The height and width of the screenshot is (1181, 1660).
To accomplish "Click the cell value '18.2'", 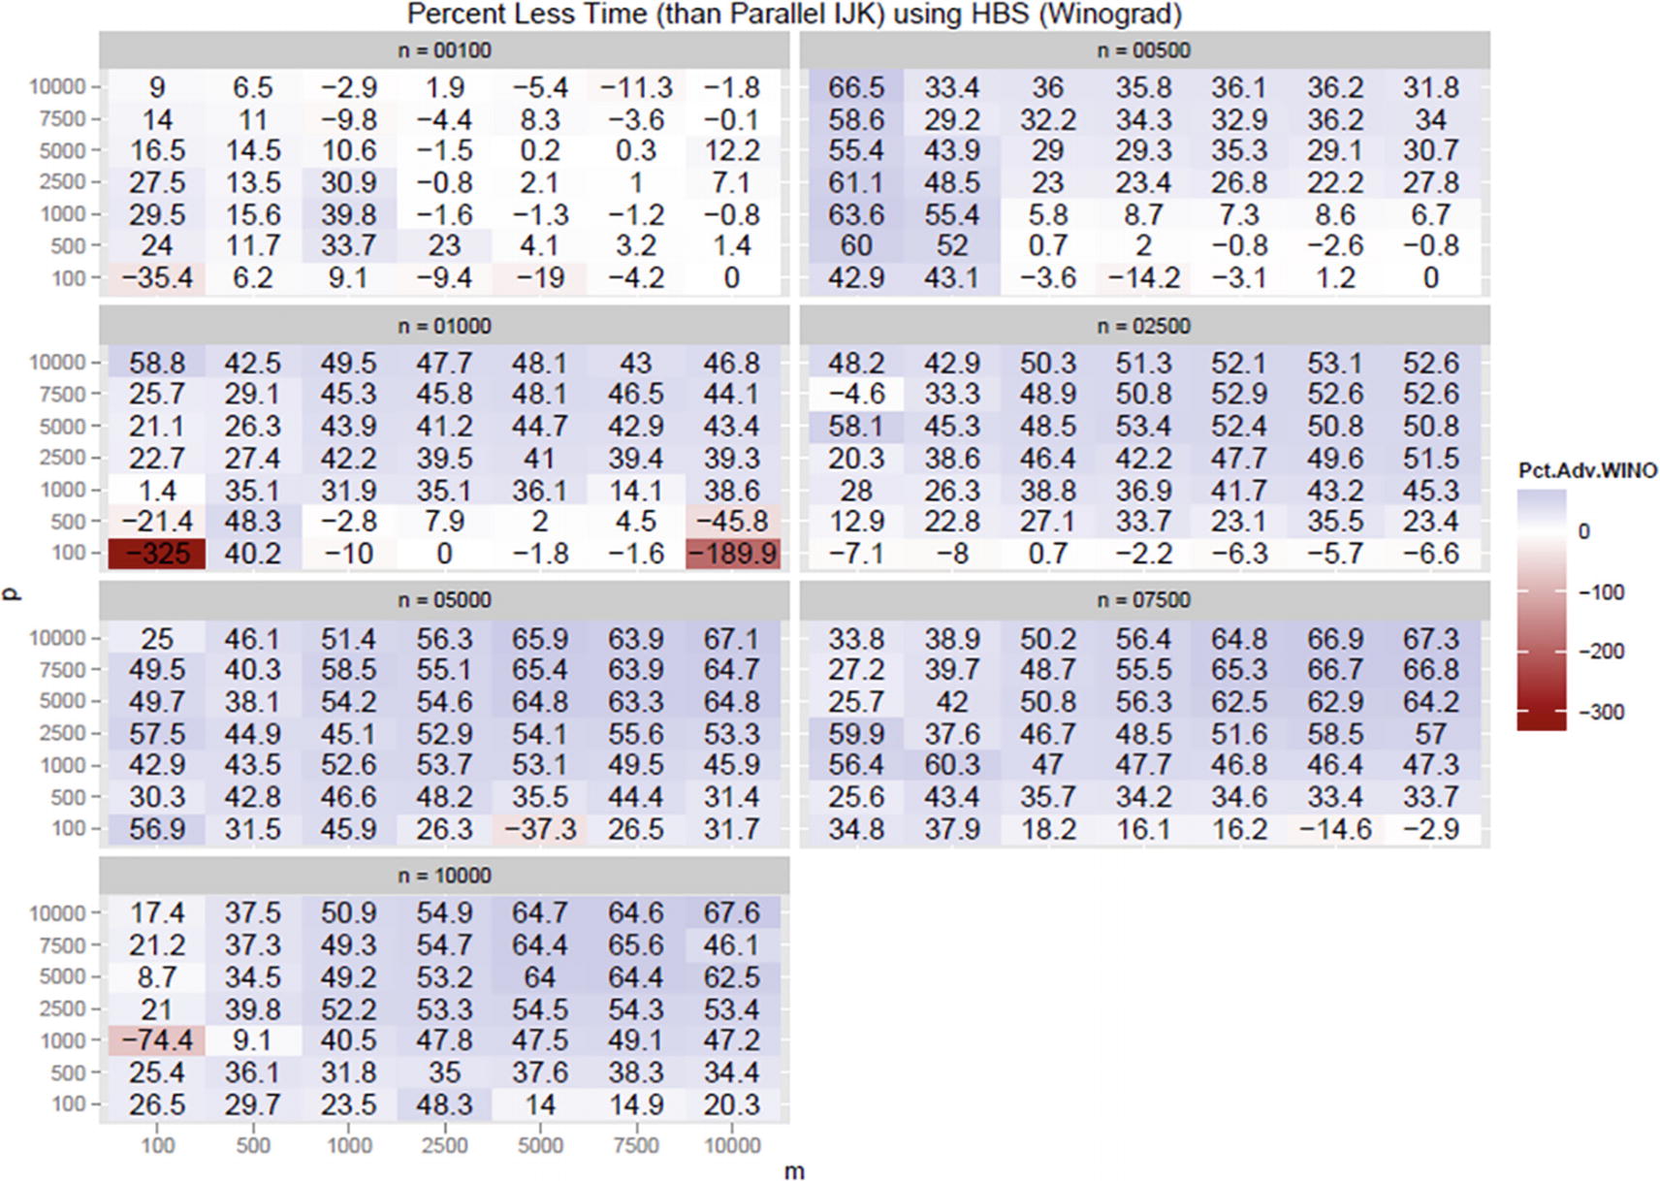I will coord(1048,829).
